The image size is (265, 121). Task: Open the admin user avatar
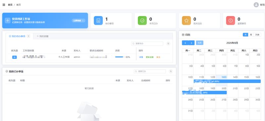coord(256,5)
